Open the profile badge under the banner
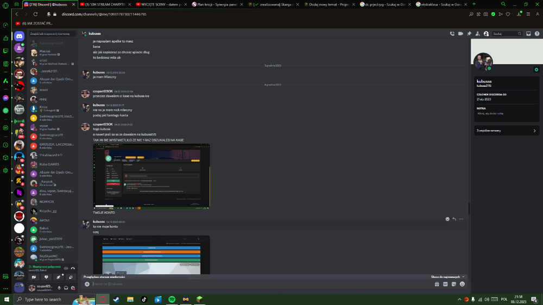543x305 pixels. pyautogui.click(x=536, y=69)
